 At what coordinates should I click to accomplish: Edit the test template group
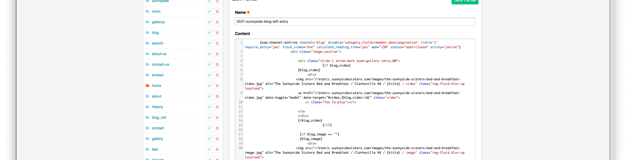(209, 150)
